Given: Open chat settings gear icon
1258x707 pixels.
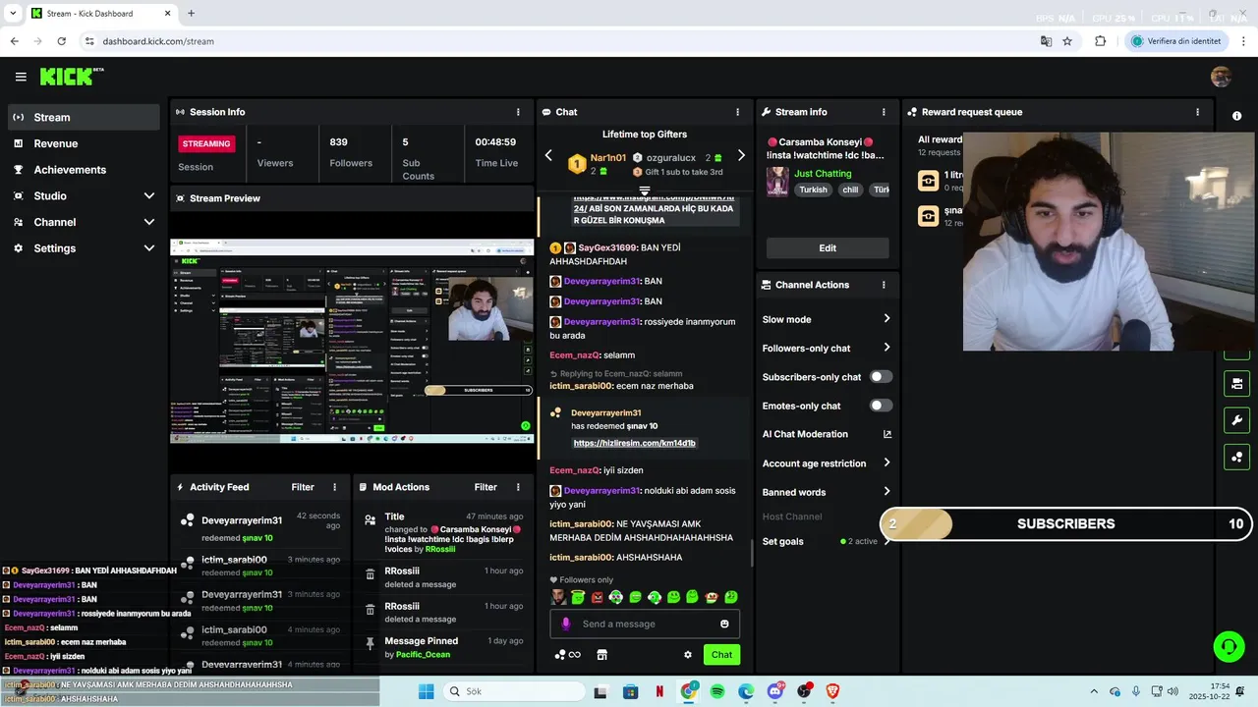Looking at the screenshot, I should click(688, 655).
